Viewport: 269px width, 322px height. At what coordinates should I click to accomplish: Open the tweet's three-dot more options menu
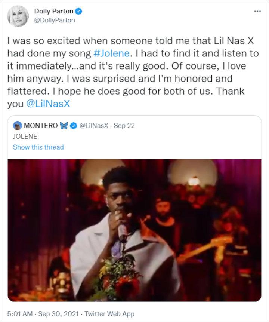tap(257, 11)
